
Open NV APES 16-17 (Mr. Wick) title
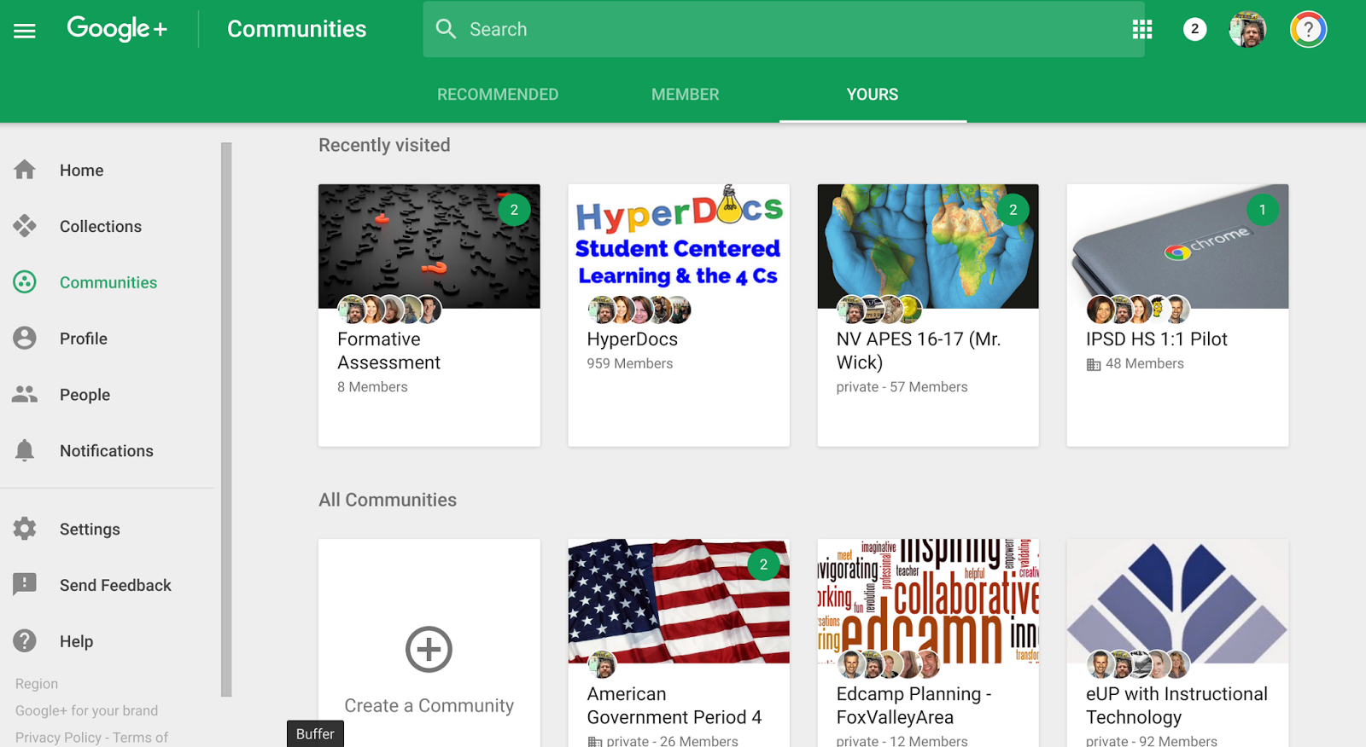[919, 350]
